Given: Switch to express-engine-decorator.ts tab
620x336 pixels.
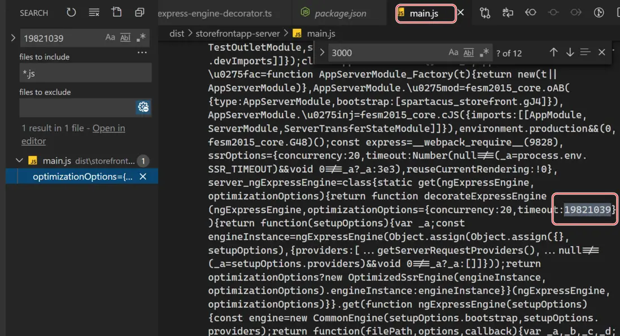Looking at the screenshot, I should tap(215, 14).
